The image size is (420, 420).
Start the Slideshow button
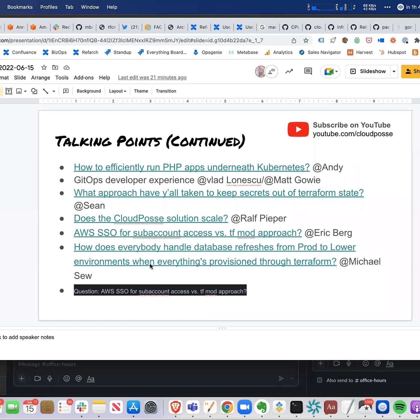click(368, 71)
